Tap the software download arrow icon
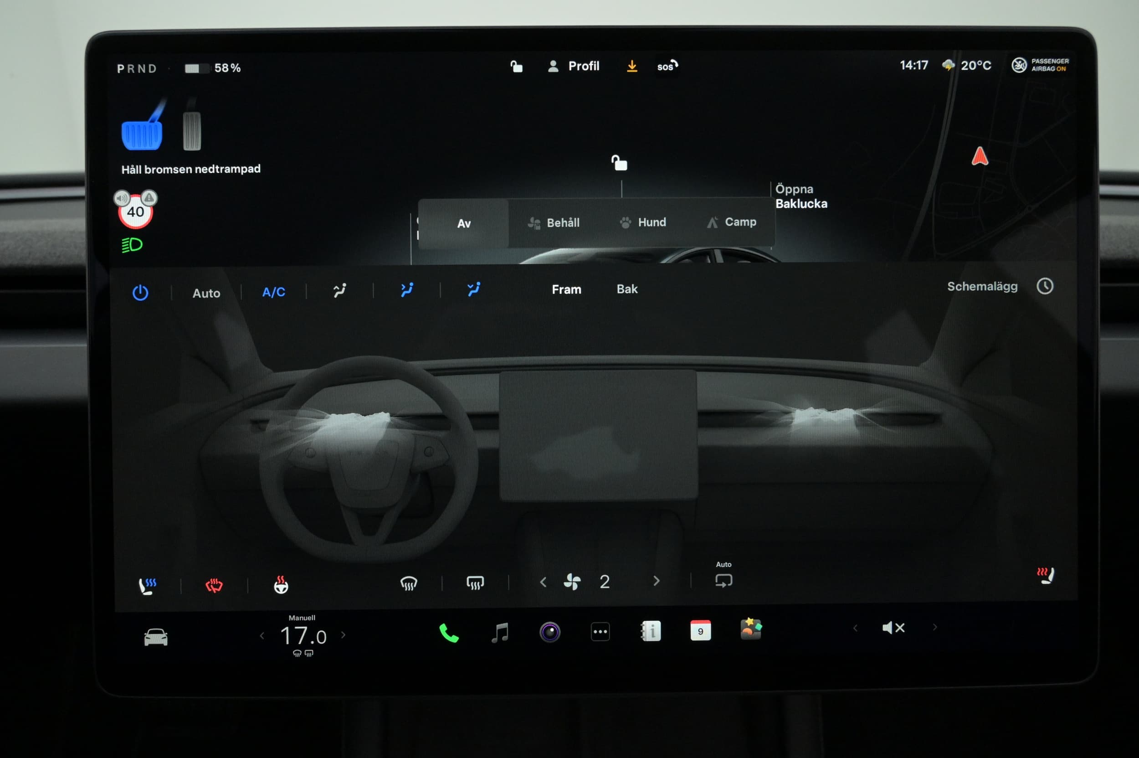 click(x=631, y=66)
